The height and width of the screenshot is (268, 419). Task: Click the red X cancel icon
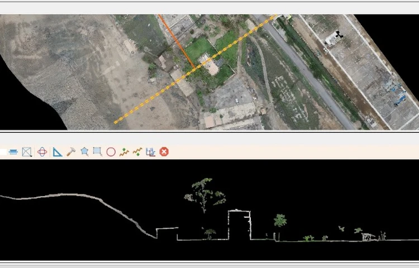click(x=164, y=152)
